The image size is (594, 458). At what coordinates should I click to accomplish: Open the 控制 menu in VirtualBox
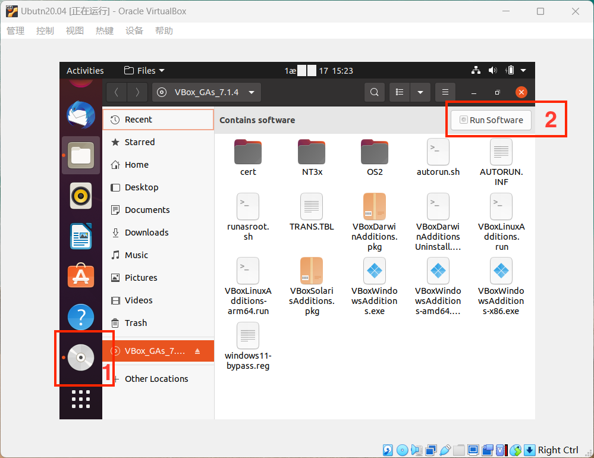(x=45, y=31)
